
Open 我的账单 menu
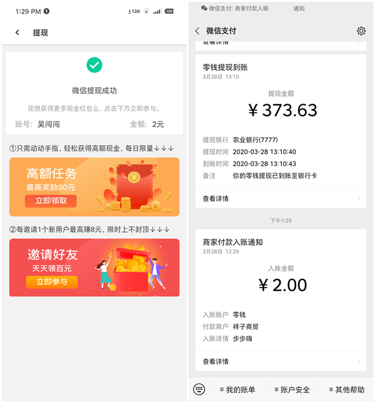click(x=237, y=390)
